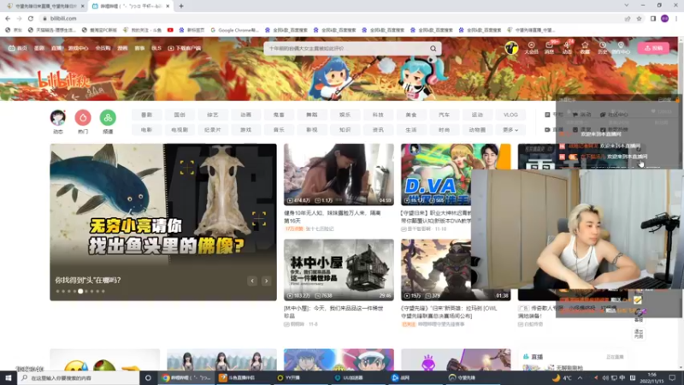
Task: Click the search magnifier icon
Action: click(433, 49)
